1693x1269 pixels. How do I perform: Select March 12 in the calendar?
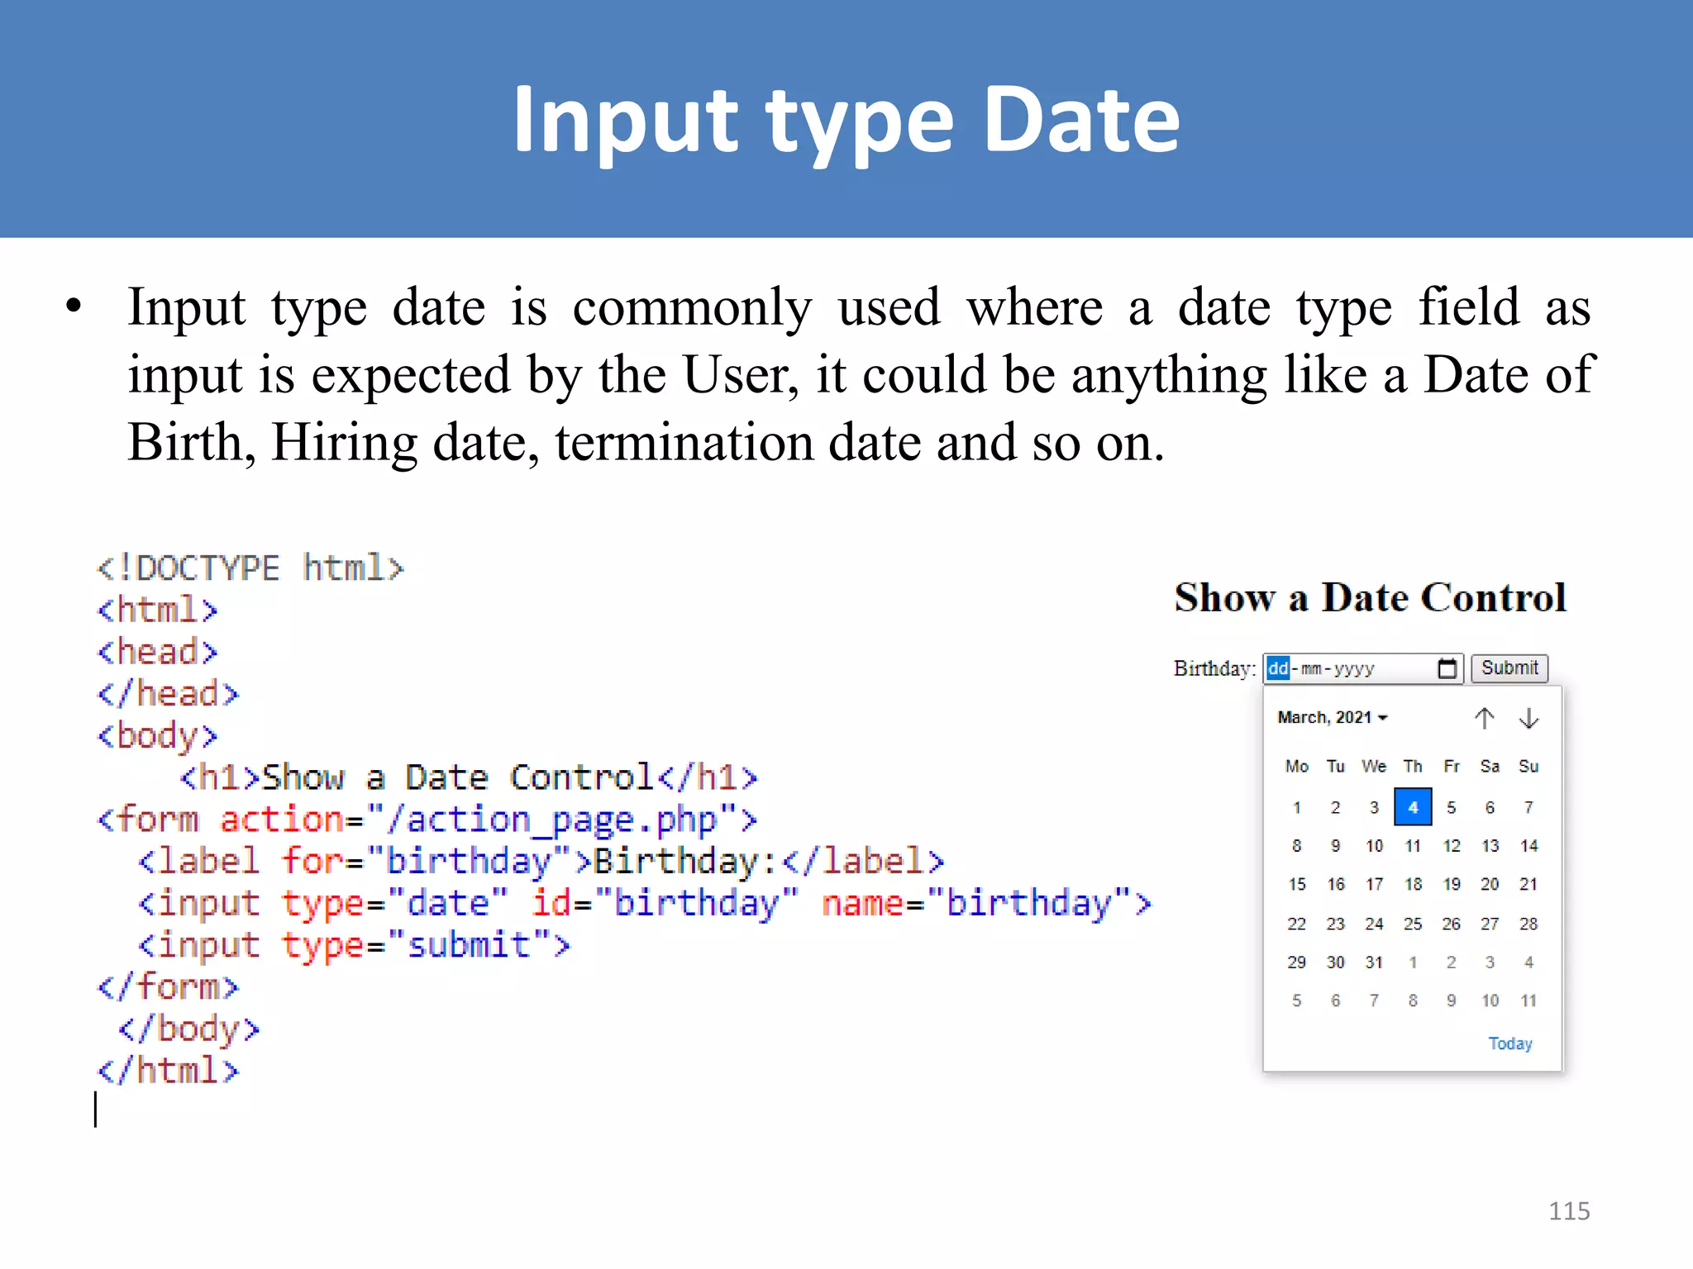coord(1452,846)
